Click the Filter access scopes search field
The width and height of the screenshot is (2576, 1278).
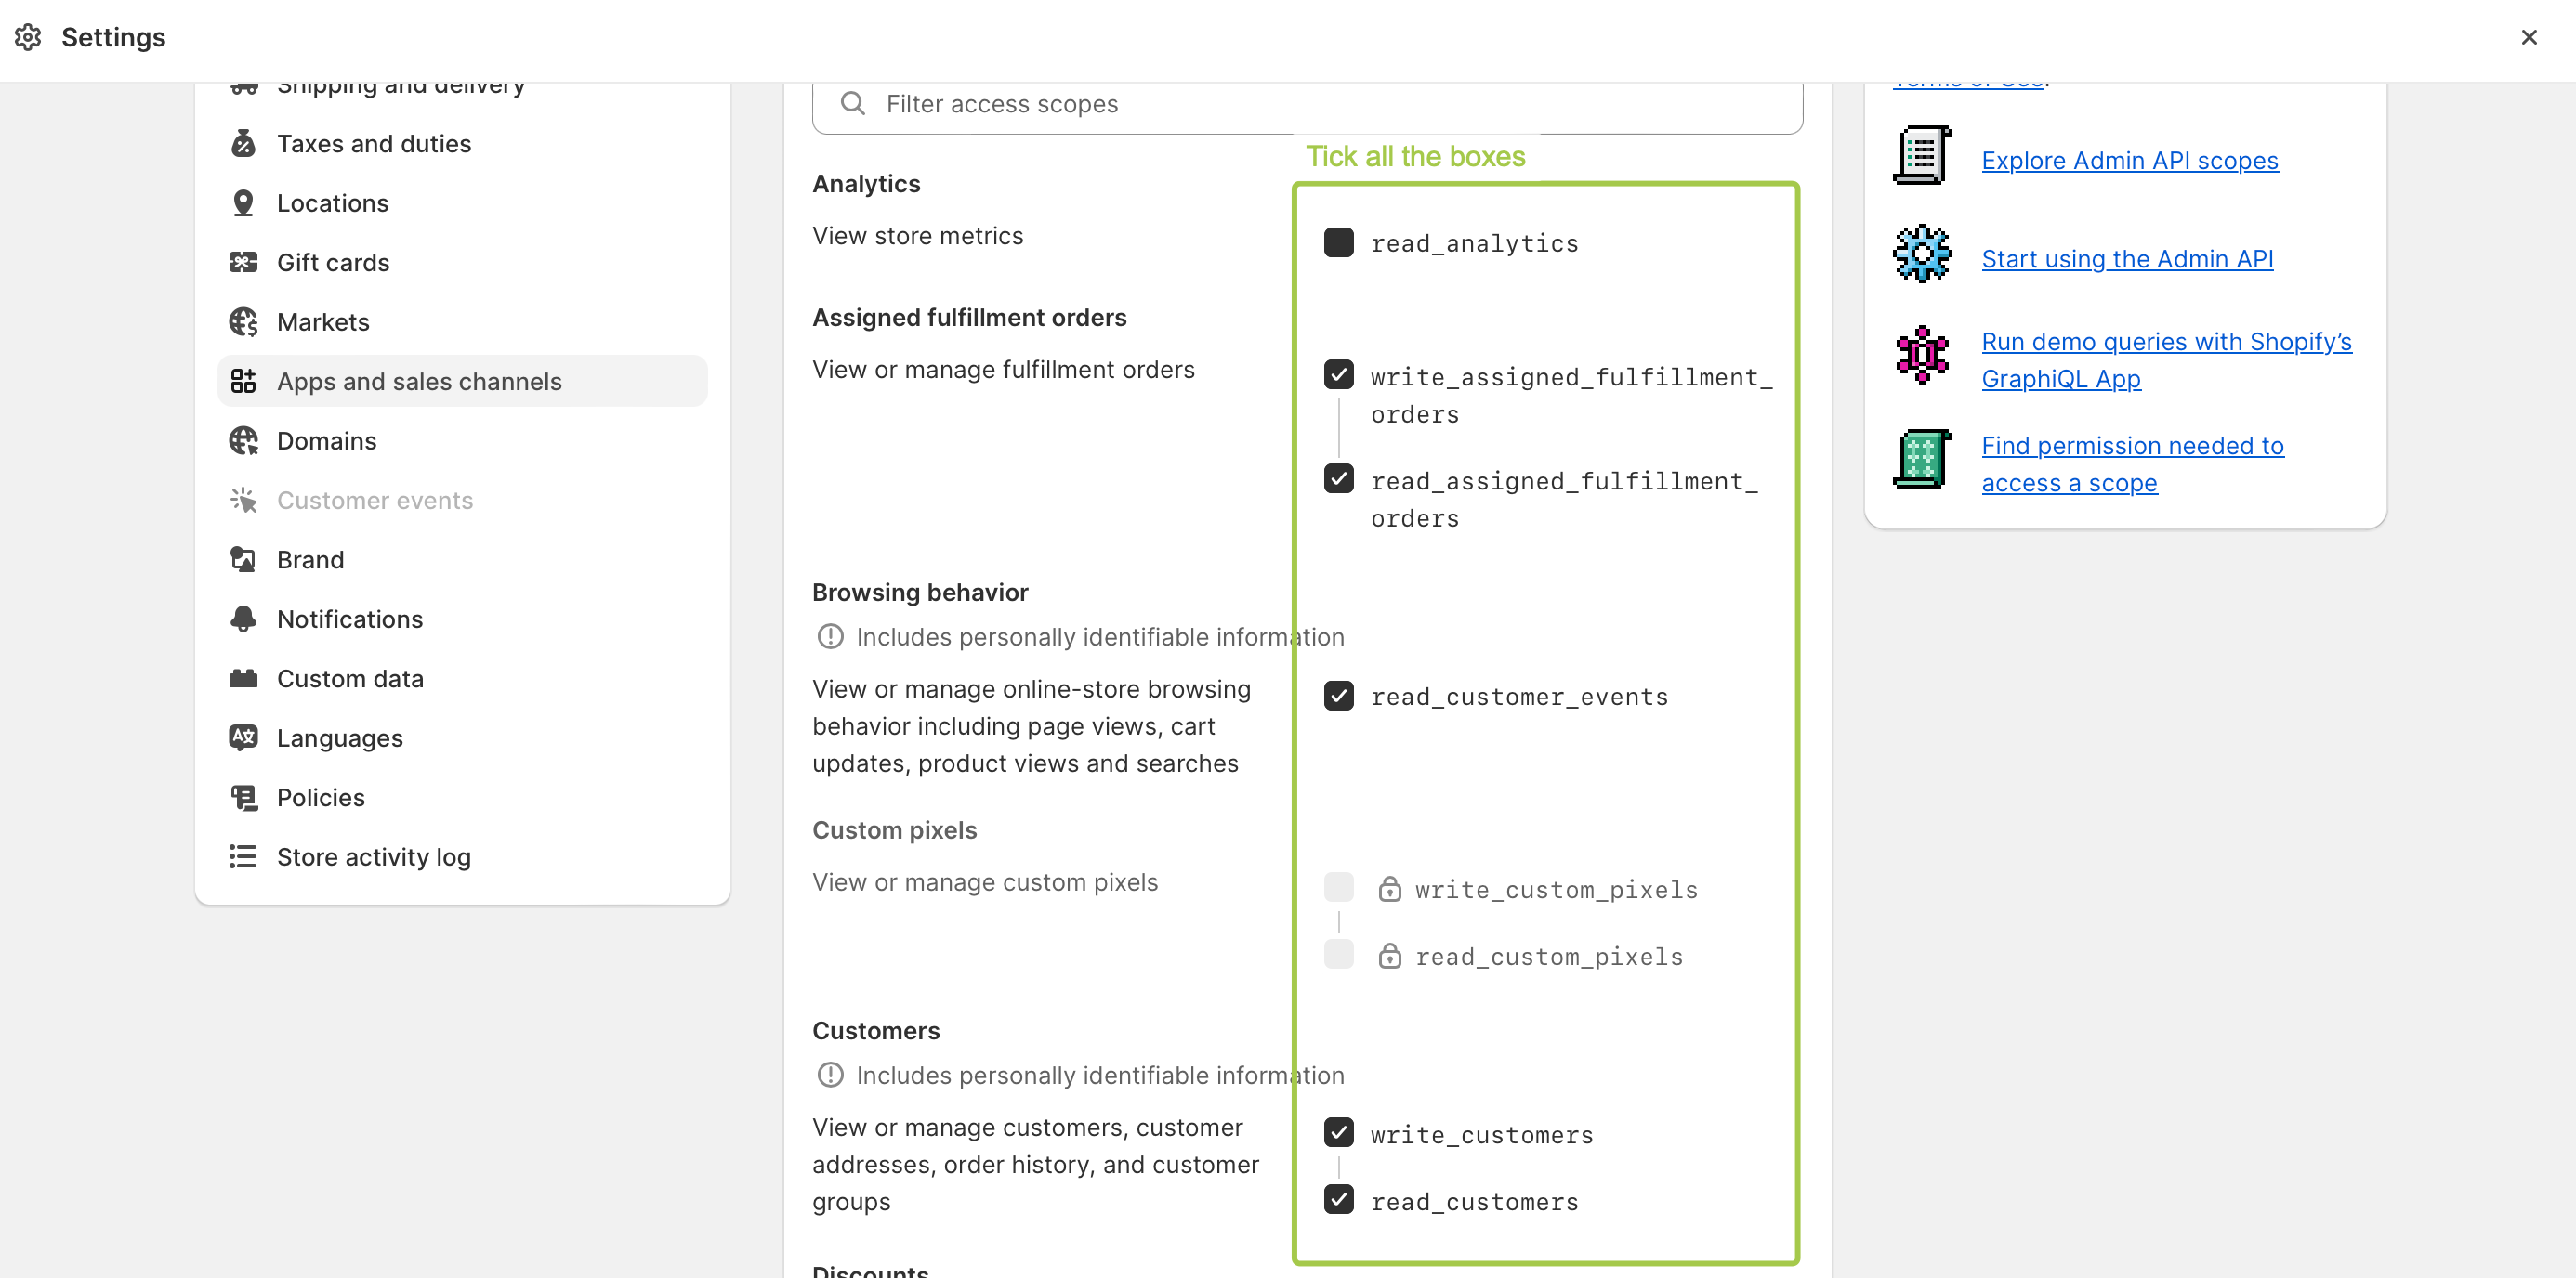[1307, 104]
